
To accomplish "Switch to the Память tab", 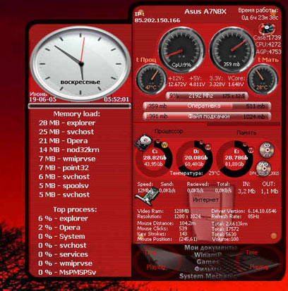I will click(x=246, y=132).
